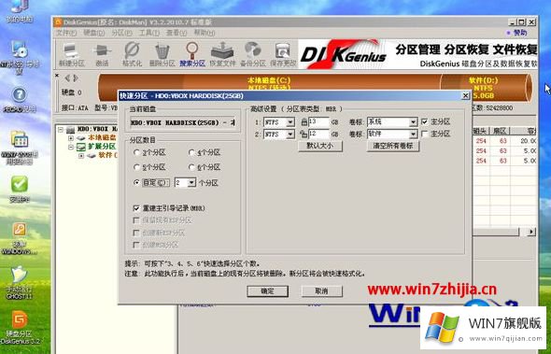Viewport: 551px width, 354px height.
Task: Click partition 2 size field showing 12
Action: [318, 134]
